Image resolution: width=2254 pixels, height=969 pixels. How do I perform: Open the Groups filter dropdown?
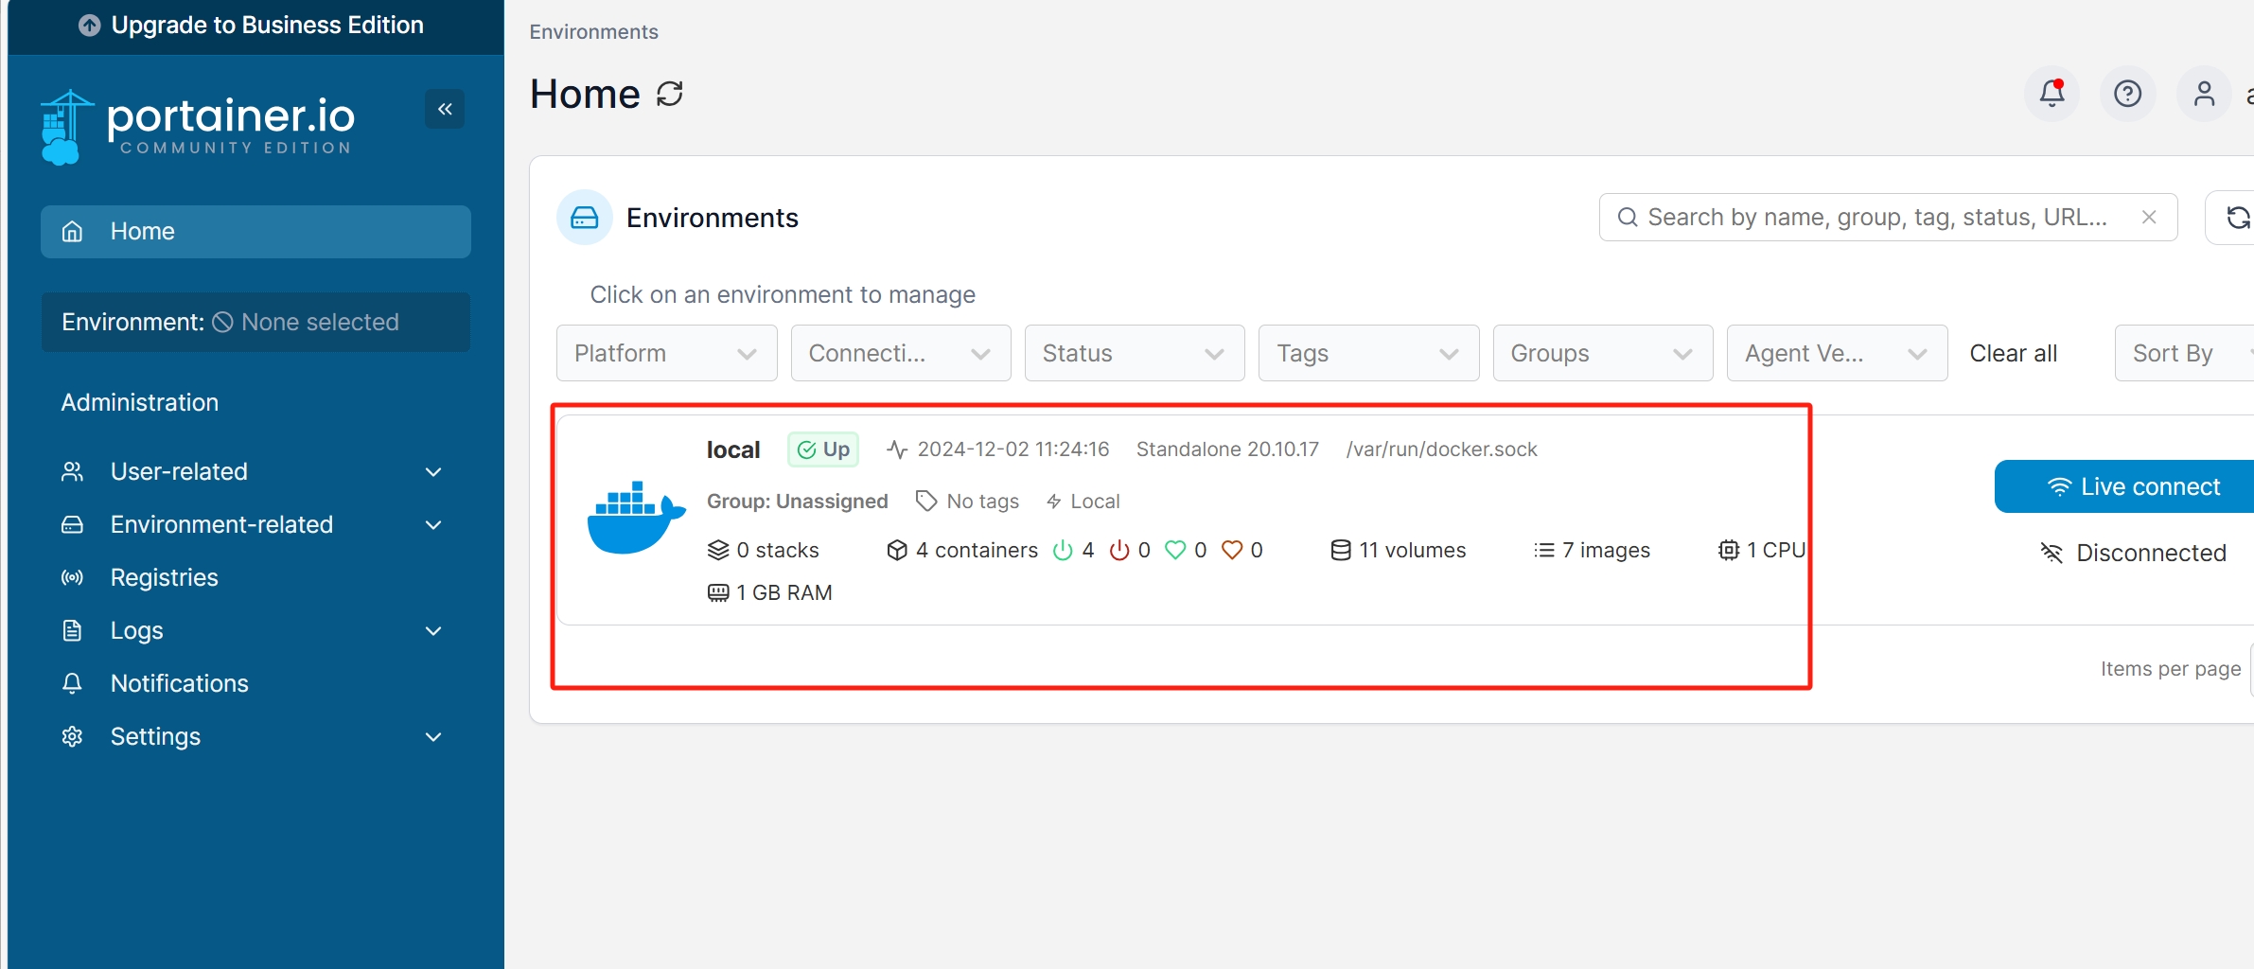(1602, 353)
